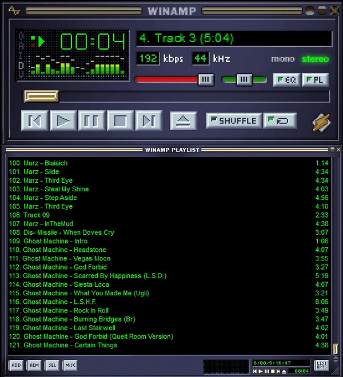343x377 pixels.
Task: Open the SEL selection menu in playlist
Action: [52, 365]
